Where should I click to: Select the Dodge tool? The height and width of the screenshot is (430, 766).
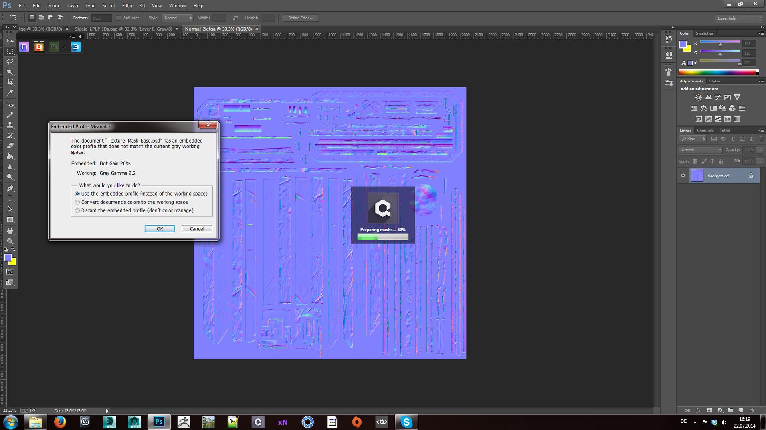(10, 177)
